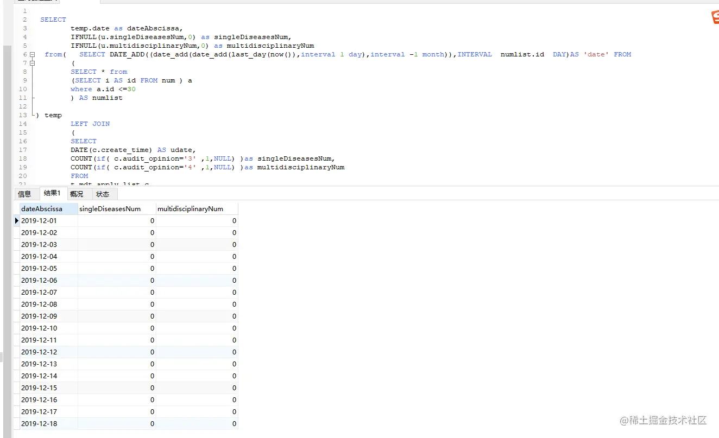Click the multidisciplinaryNum column header

tap(190, 208)
